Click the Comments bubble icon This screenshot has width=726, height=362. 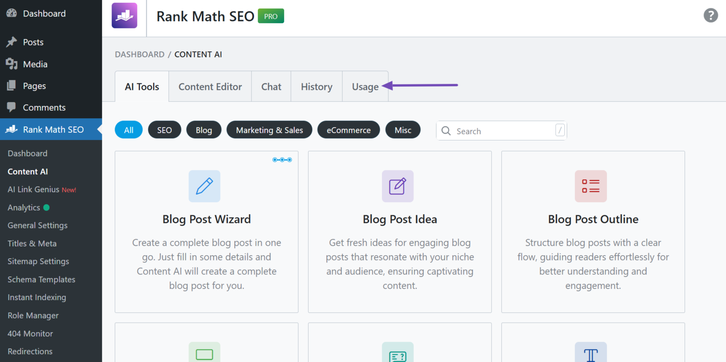coord(11,107)
